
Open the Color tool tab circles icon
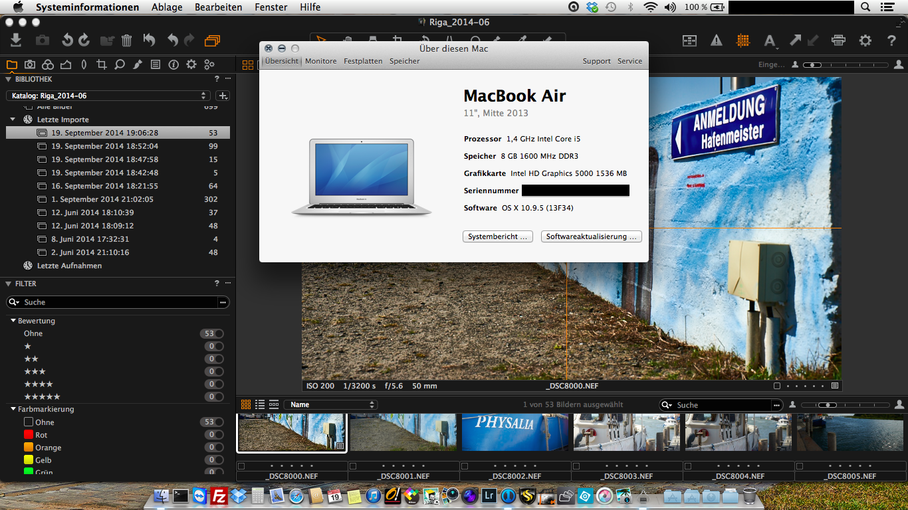click(x=48, y=64)
